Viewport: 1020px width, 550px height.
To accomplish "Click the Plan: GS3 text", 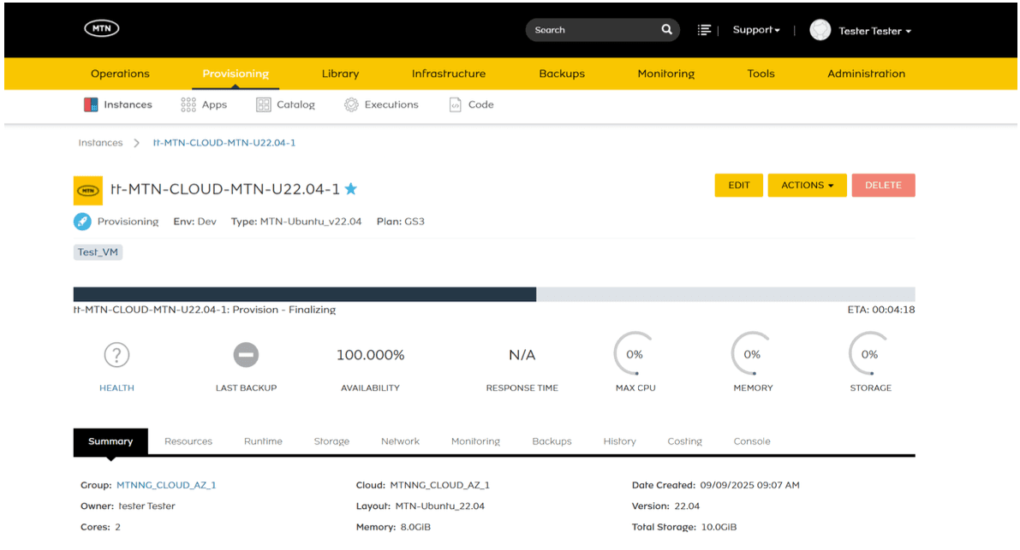I will (x=401, y=222).
